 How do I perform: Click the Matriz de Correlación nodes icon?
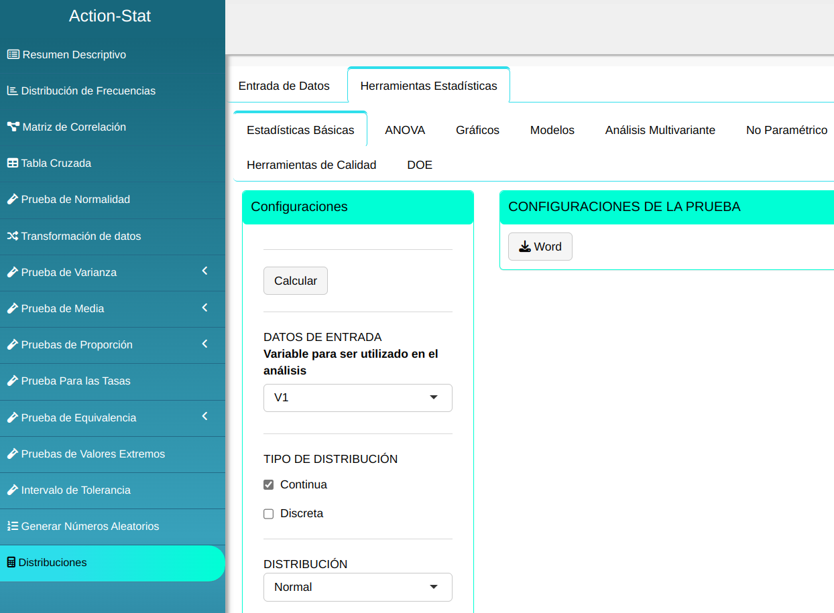point(13,127)
